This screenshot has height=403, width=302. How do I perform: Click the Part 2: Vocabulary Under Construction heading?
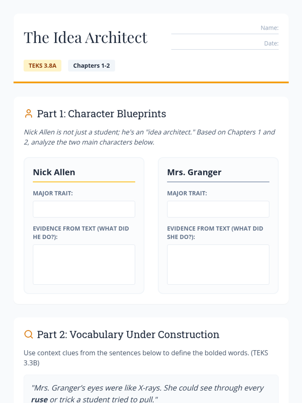(x=128, y=334)
